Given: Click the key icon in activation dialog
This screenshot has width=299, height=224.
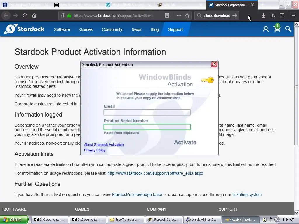Looking at the screenshot, I should (207, 80).
